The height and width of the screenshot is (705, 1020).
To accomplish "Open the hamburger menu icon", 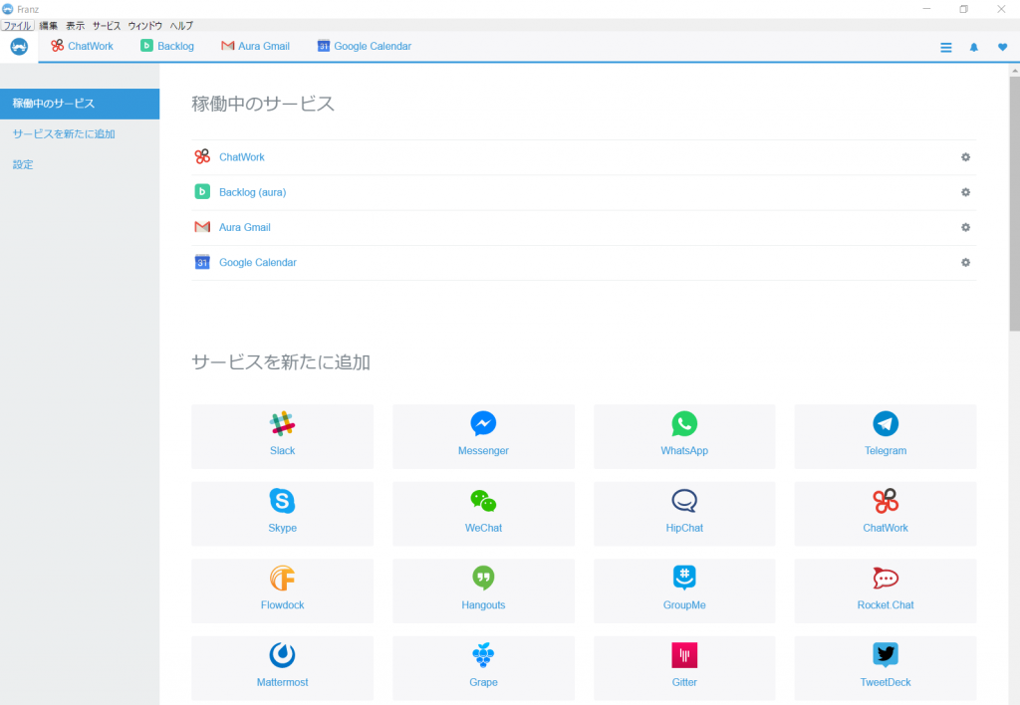I will [x=946, y=48].
